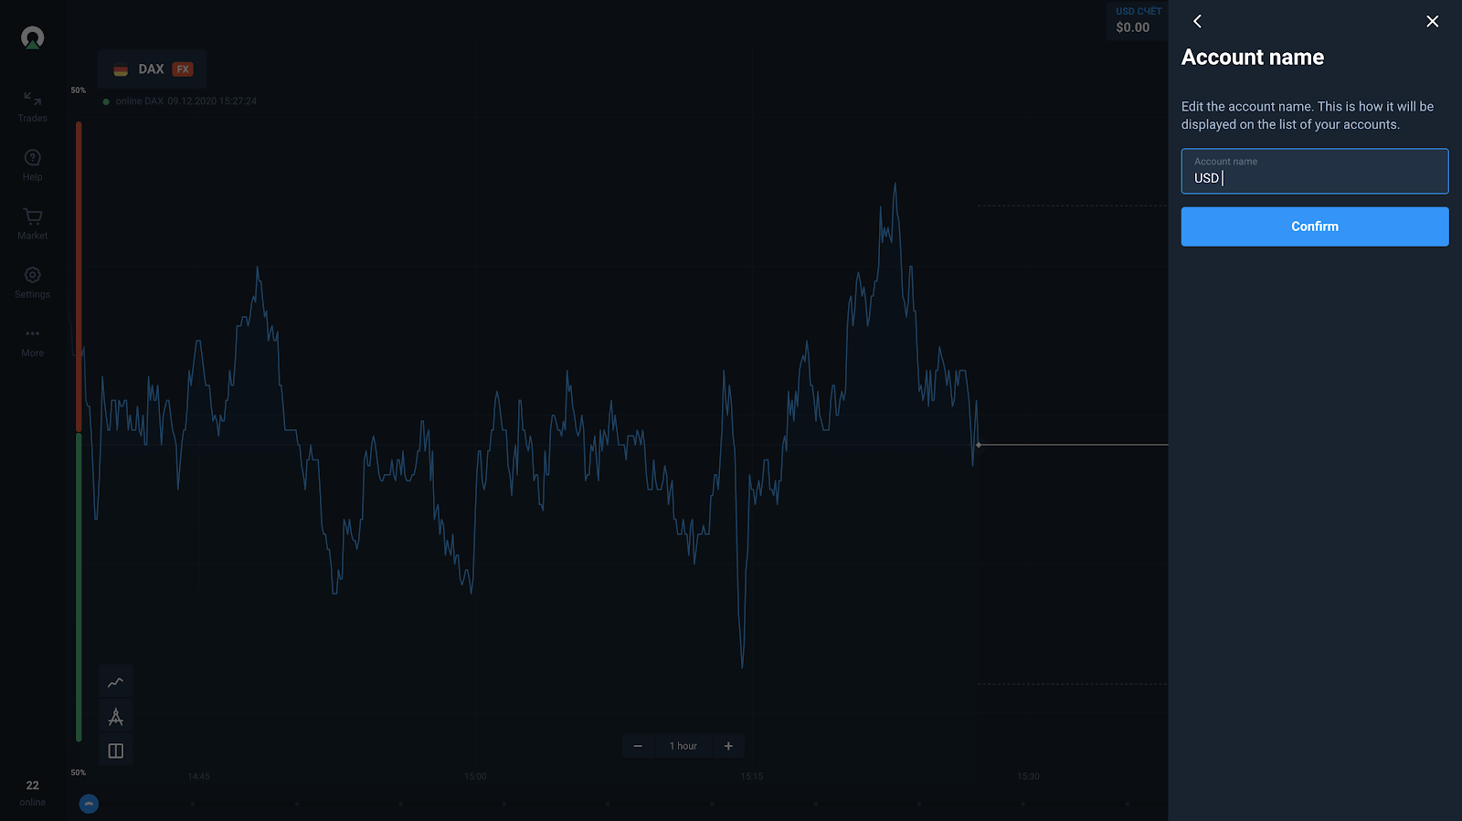Toggle the split chart layout icon
The image size is (1462, 821).
(116, 751)
